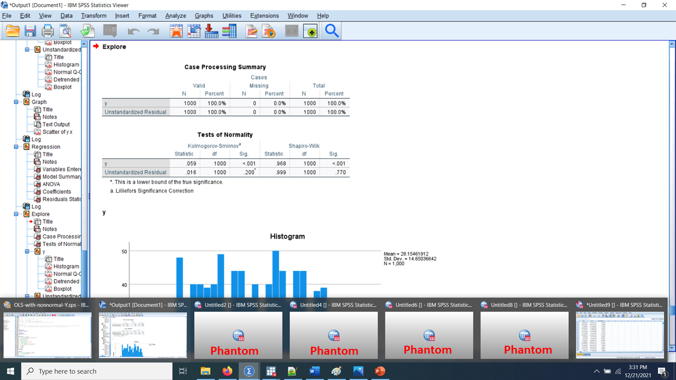This screenshot has height=380, width=676.
Task: Click the Print toolbar icon
Action: click(x=48, y=31)
